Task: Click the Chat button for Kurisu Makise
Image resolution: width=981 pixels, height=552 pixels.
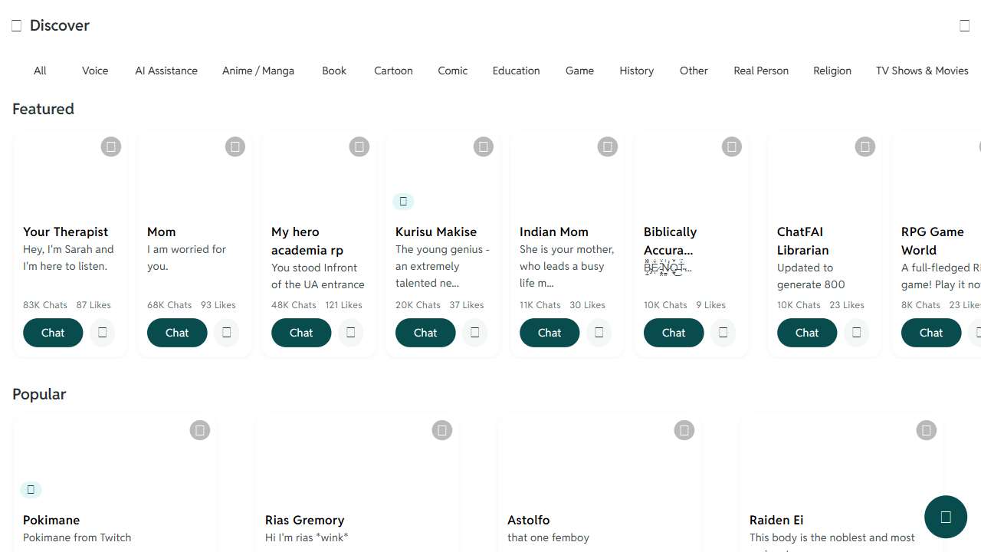Action: tap(425, 333)
